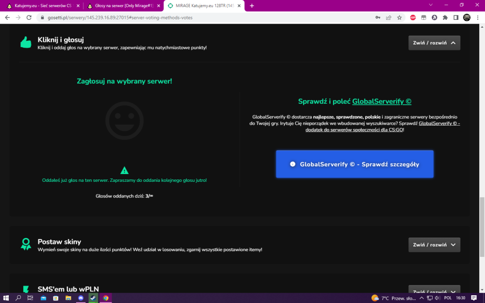Open the volume control in tray
This screenshot has height=303, width=485.
437,298
